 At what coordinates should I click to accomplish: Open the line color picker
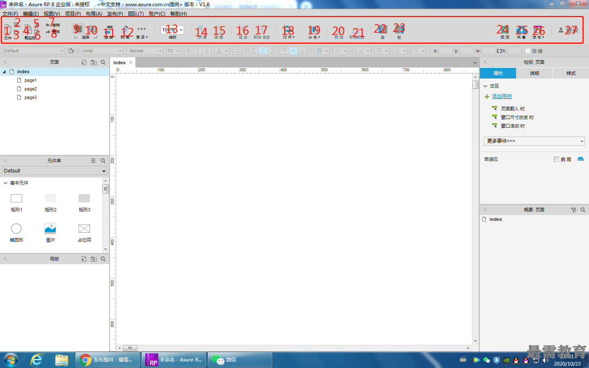pos(363,51)
